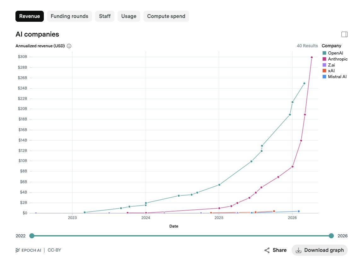The image size is (354, 261).
Task: Click the Anthropic $14B data point
Action: tap(301, 141)
